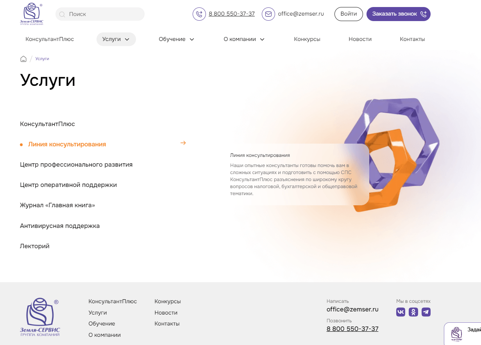Open Журнал «Главная книга» service
481x345 pixels.
point(57,205)
